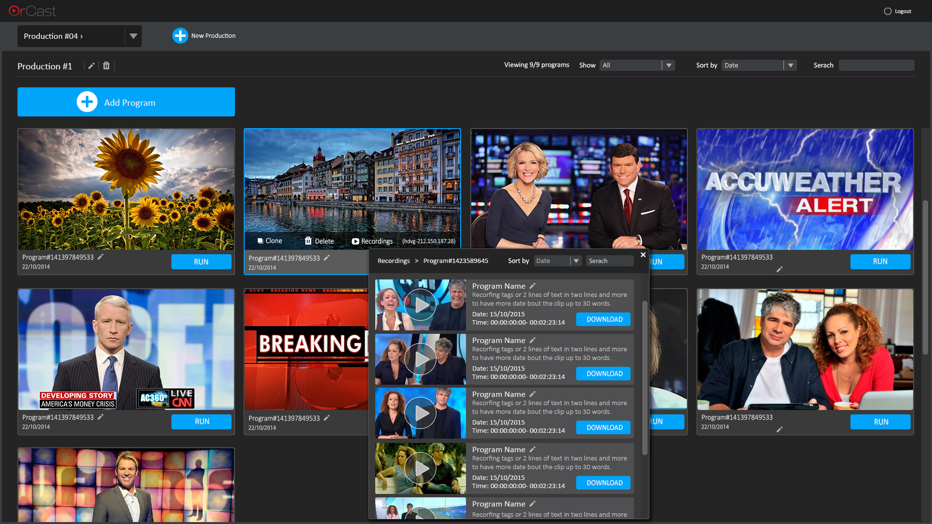The image size is (932, 524).
Task: Download the second recording
Action: (x=604, y=374)
